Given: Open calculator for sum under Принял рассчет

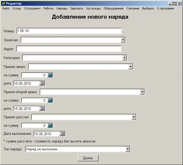Looking at the screenshot, I should point(50,125).
